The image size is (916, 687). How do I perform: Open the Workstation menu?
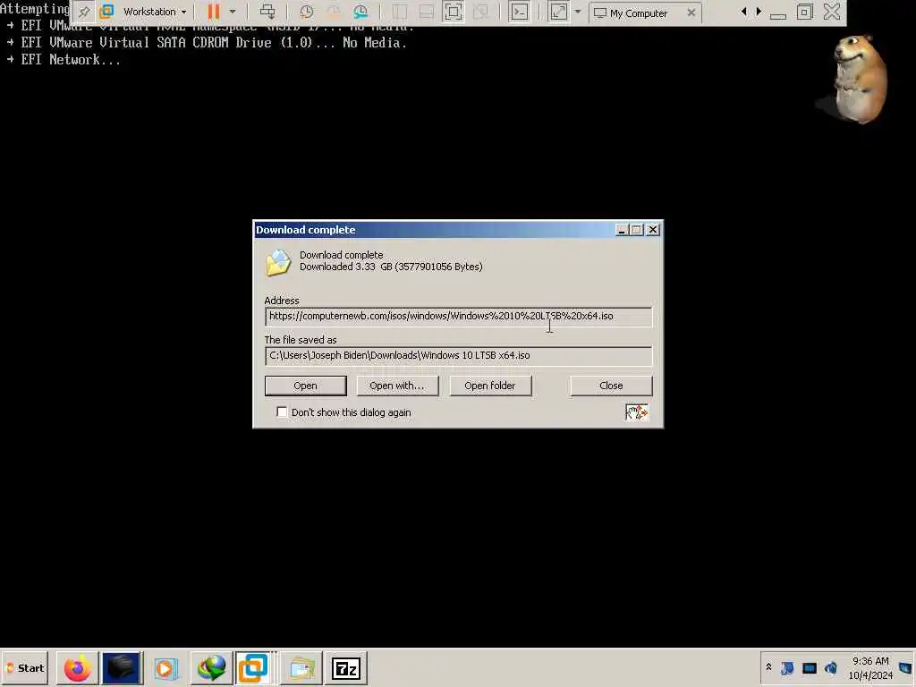coord(154,12)
